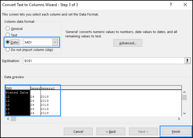Click the Destination range collapse arrow icon

click(x=187, y=61)
